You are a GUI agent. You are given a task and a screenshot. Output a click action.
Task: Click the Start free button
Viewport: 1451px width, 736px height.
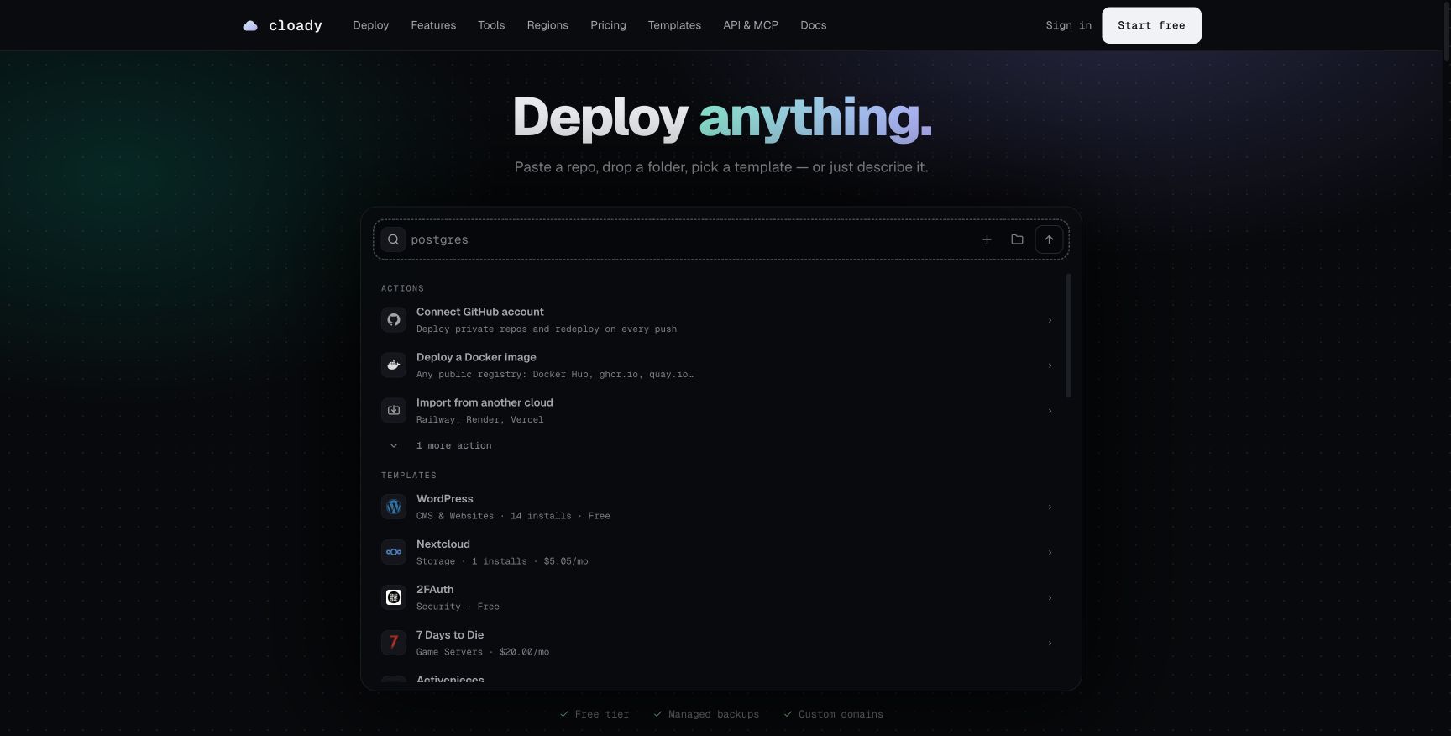pyautogui.click(x=1151, y=25)
